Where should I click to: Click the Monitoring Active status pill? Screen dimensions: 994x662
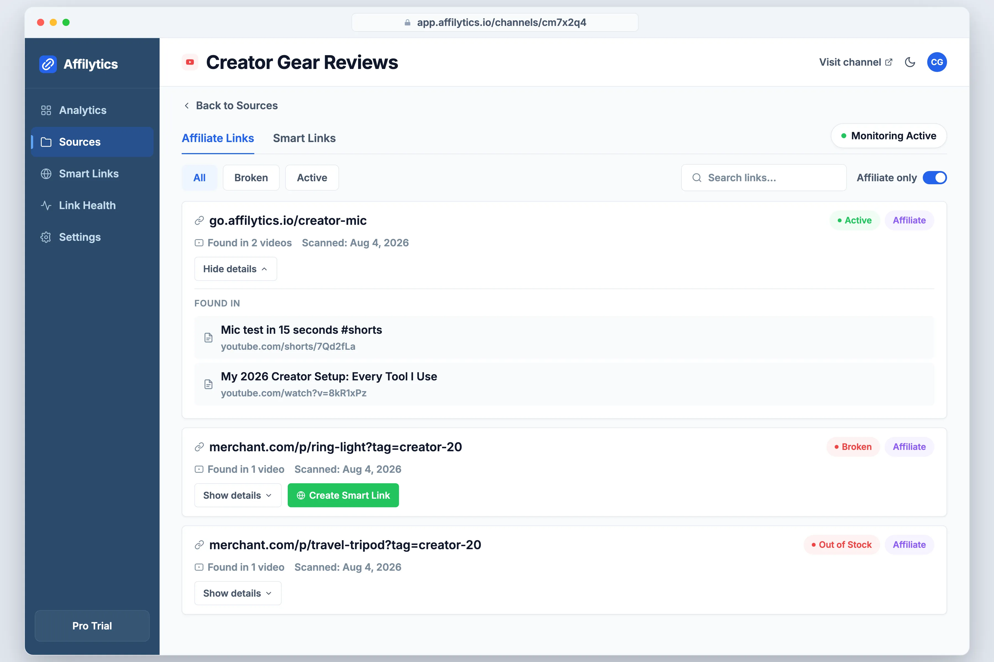pyautogui.click(x=888, y=135)
